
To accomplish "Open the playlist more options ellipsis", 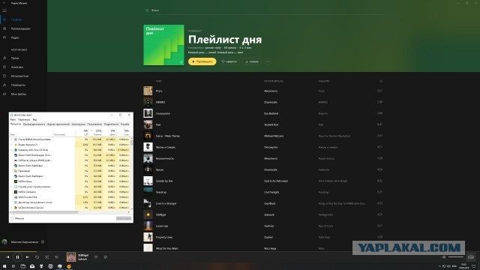I will click(268, 61).
